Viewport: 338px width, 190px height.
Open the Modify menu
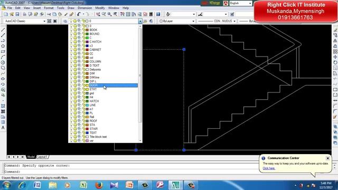coord(100,8)
